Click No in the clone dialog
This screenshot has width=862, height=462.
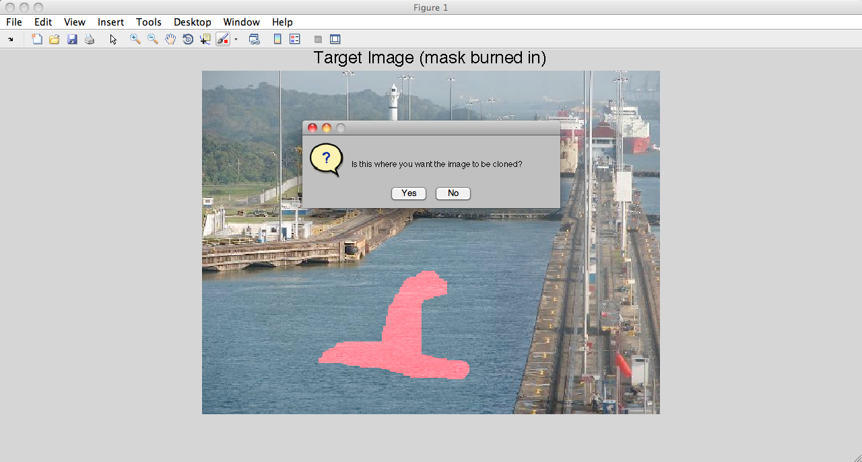point(453,193)
